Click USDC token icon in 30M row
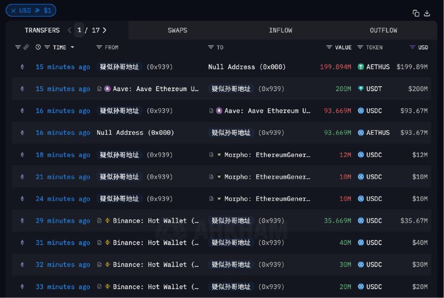 pos(361,265)
